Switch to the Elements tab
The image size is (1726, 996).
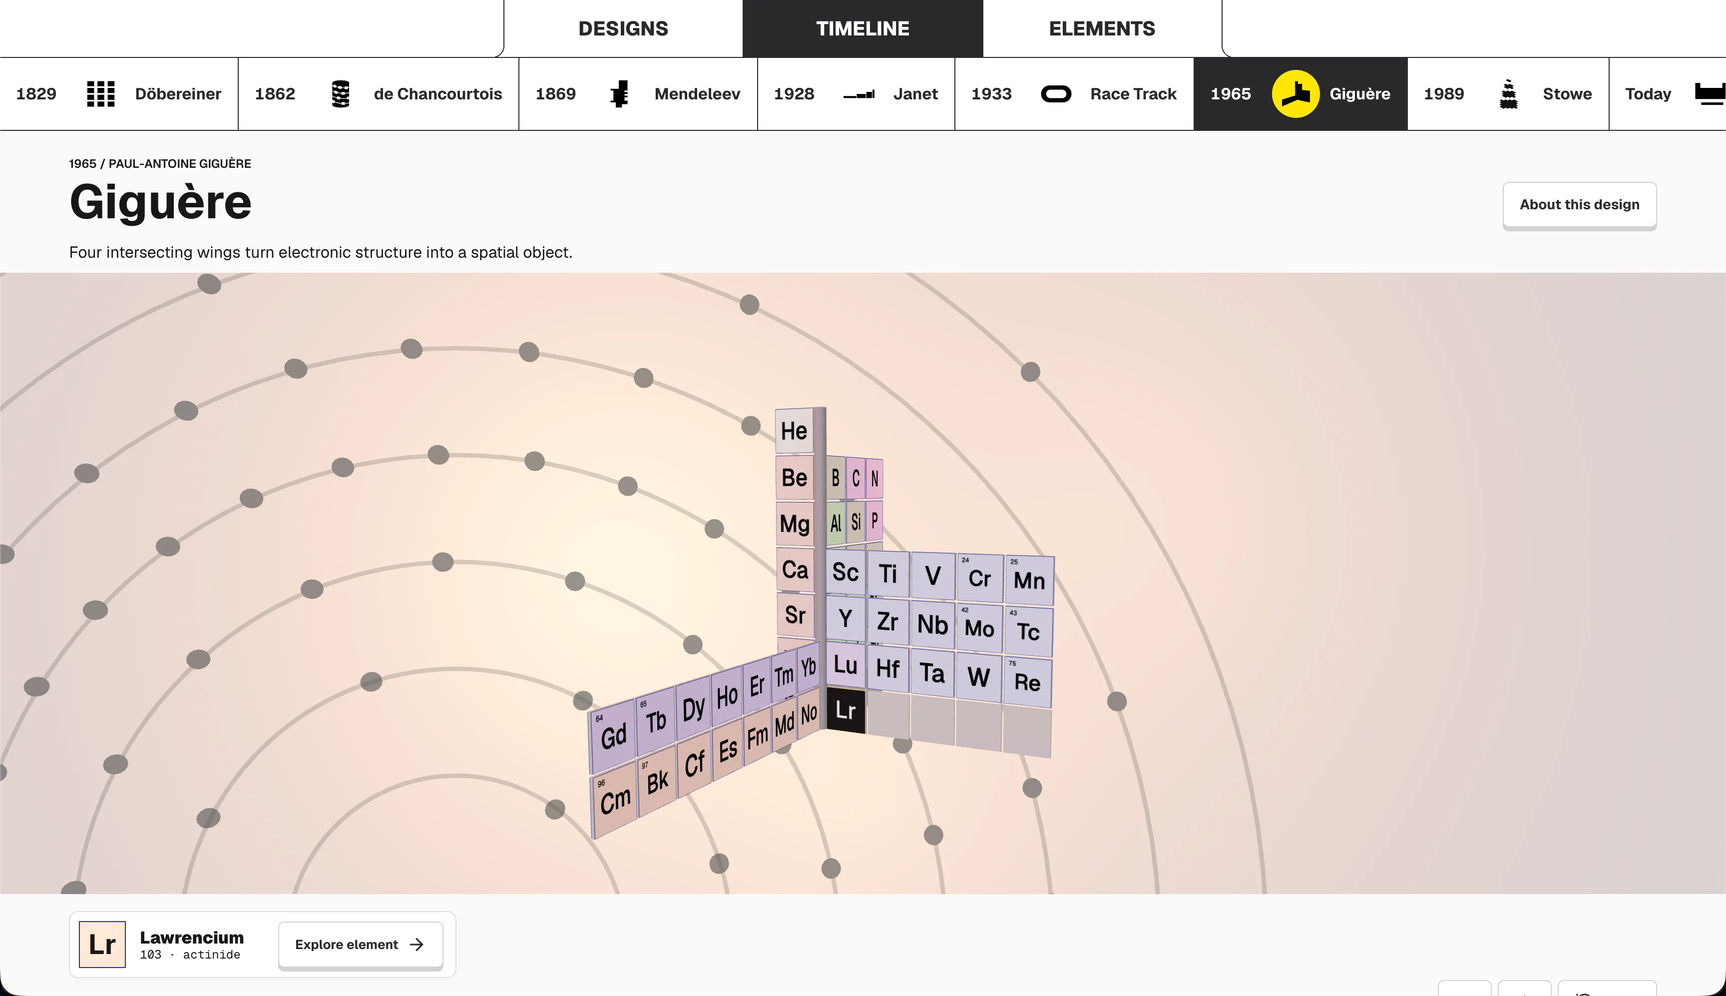point(1102,28)
